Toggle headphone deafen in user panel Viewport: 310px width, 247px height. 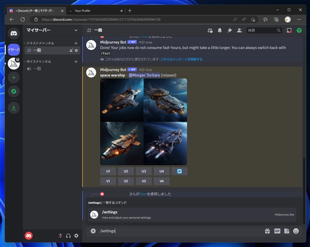click(x=68, y=236)
